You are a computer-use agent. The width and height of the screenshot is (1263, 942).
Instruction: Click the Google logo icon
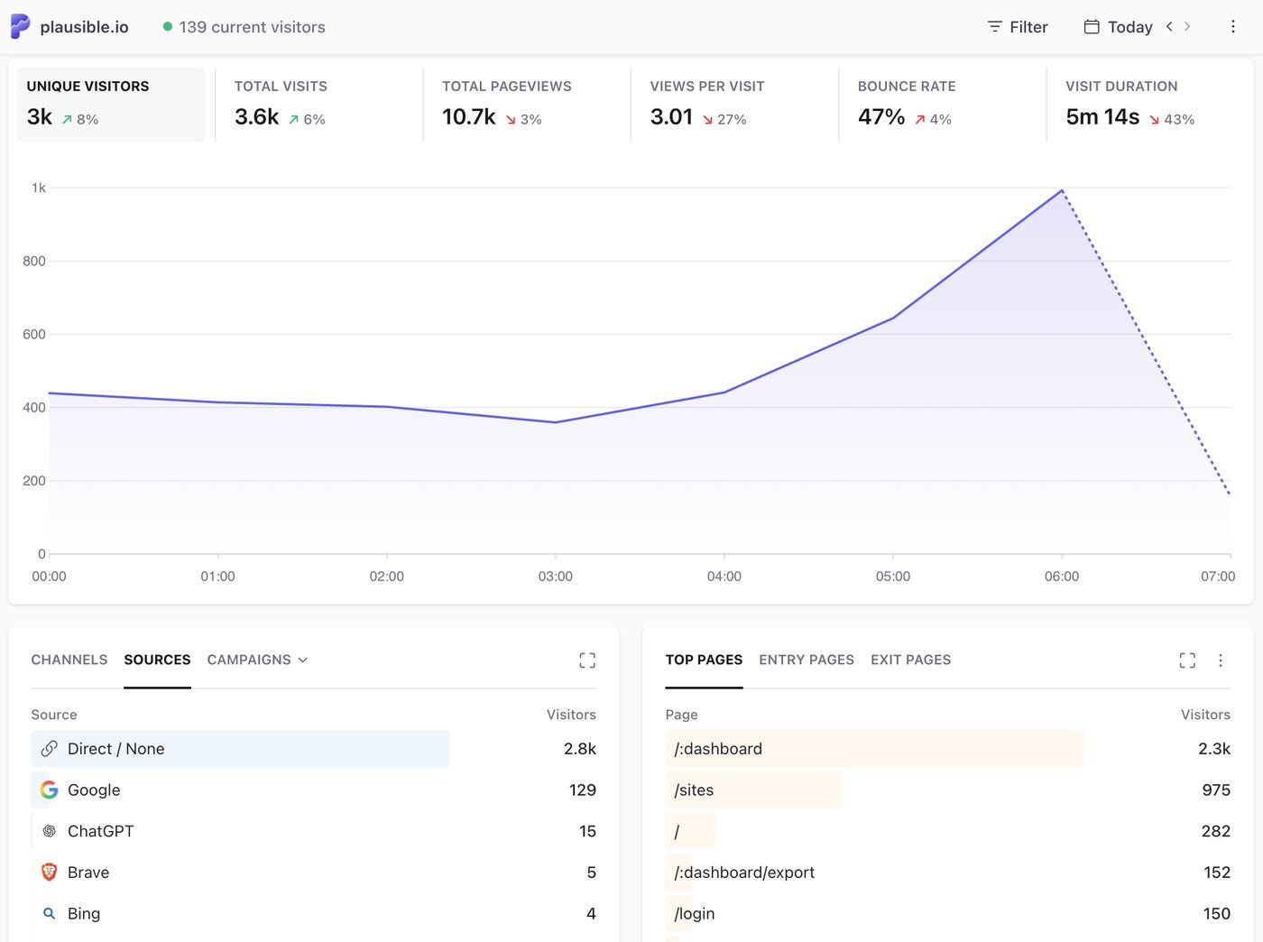coord(50,790)
